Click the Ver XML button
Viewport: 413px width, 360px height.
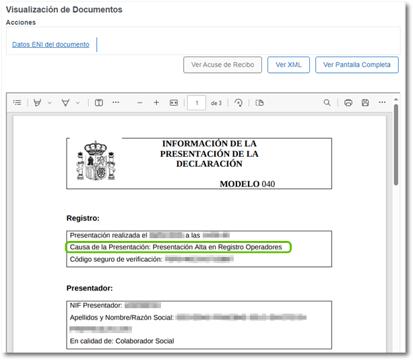pyautogui.click(x=288, y=65)
